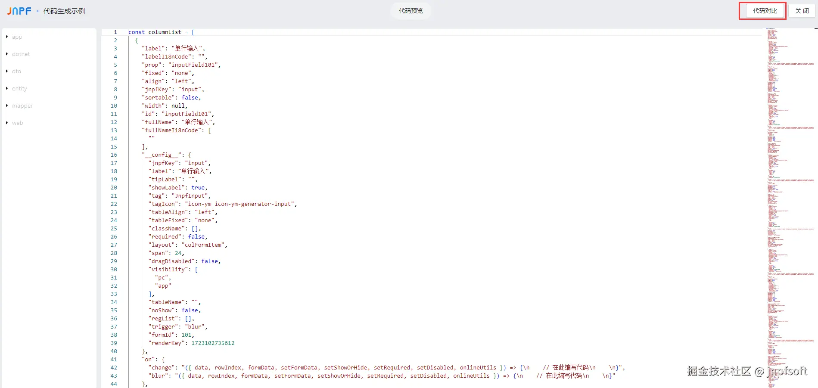
Task: Expand the entity folder arrow
Action: [7, 88]
